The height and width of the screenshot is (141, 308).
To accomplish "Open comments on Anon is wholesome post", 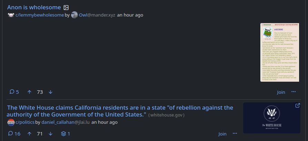I will (14, 92).
